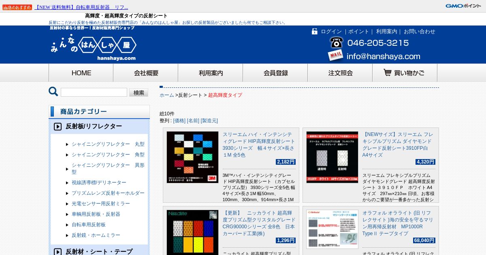Click the 当店のおすすめ red badge
Viewport: 486px width, 255px height.
point(17,7)
